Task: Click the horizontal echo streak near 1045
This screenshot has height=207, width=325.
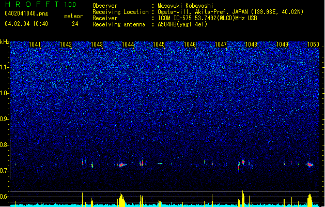Action: [x=160, y=164]
